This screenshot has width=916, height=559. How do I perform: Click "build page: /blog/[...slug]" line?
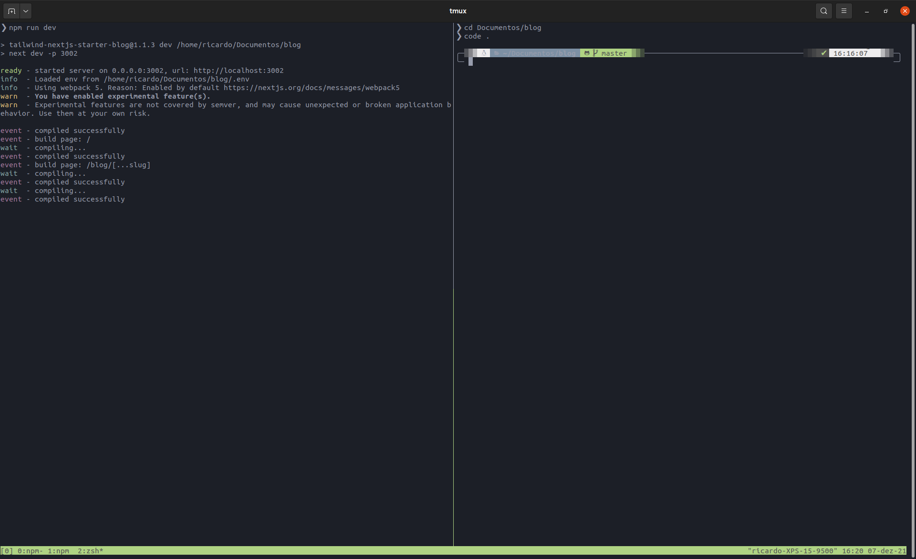93,165
